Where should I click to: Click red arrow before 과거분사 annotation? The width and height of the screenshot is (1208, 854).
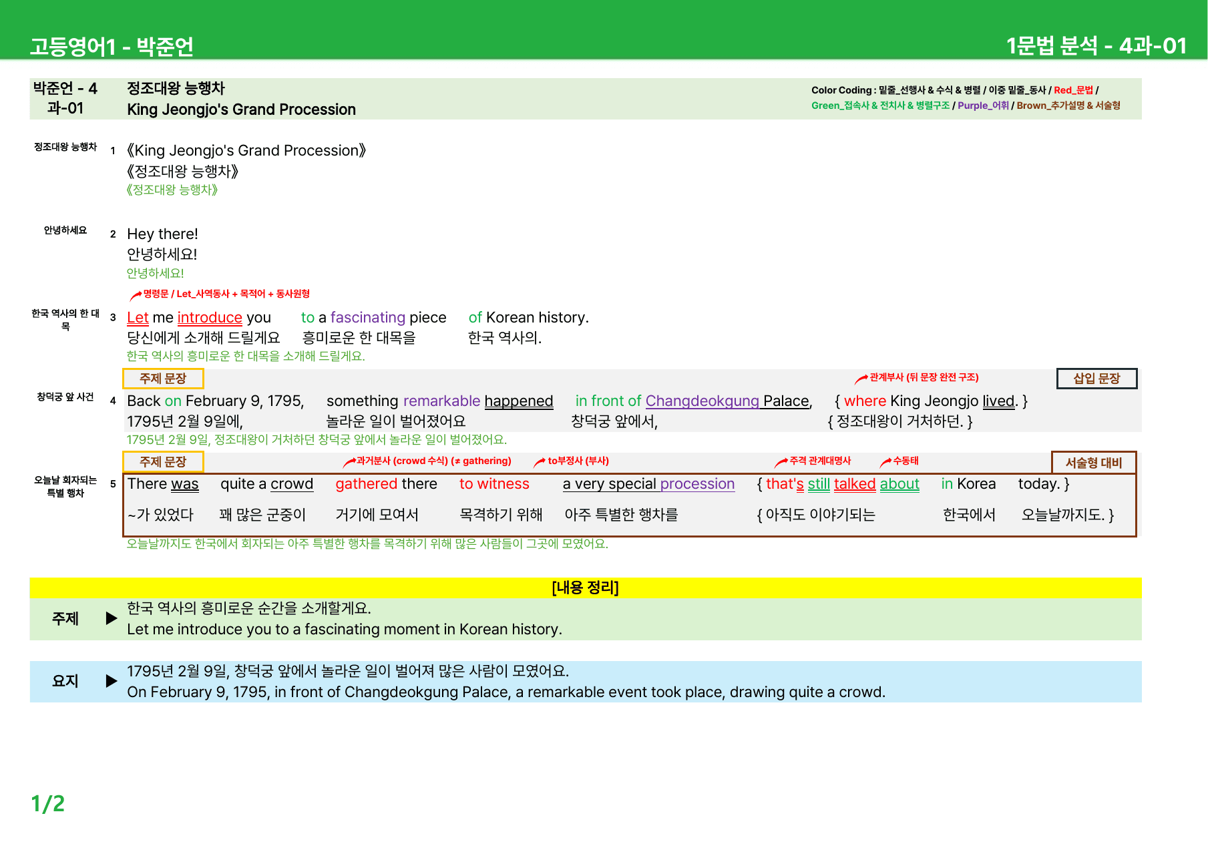pyautogui.click(x=349, y=462)
